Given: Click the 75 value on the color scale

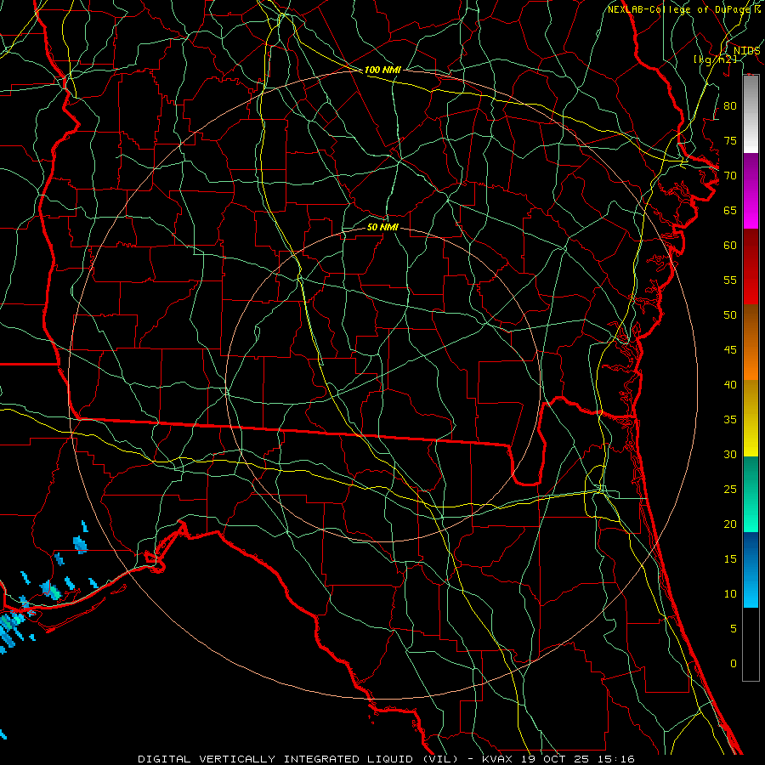Looking at the screenshot, I should [x=730, y=140].
